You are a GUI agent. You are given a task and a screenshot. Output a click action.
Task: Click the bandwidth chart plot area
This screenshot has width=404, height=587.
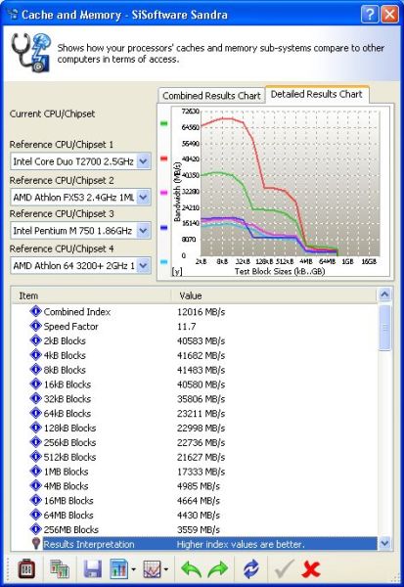click(x=291, y=182)
